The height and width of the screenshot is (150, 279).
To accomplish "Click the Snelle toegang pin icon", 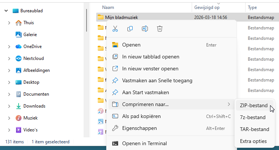I will (115, 80).
